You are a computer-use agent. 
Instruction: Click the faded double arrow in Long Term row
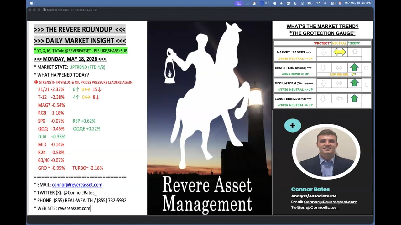pyautogui.click(x=339, y=98)
